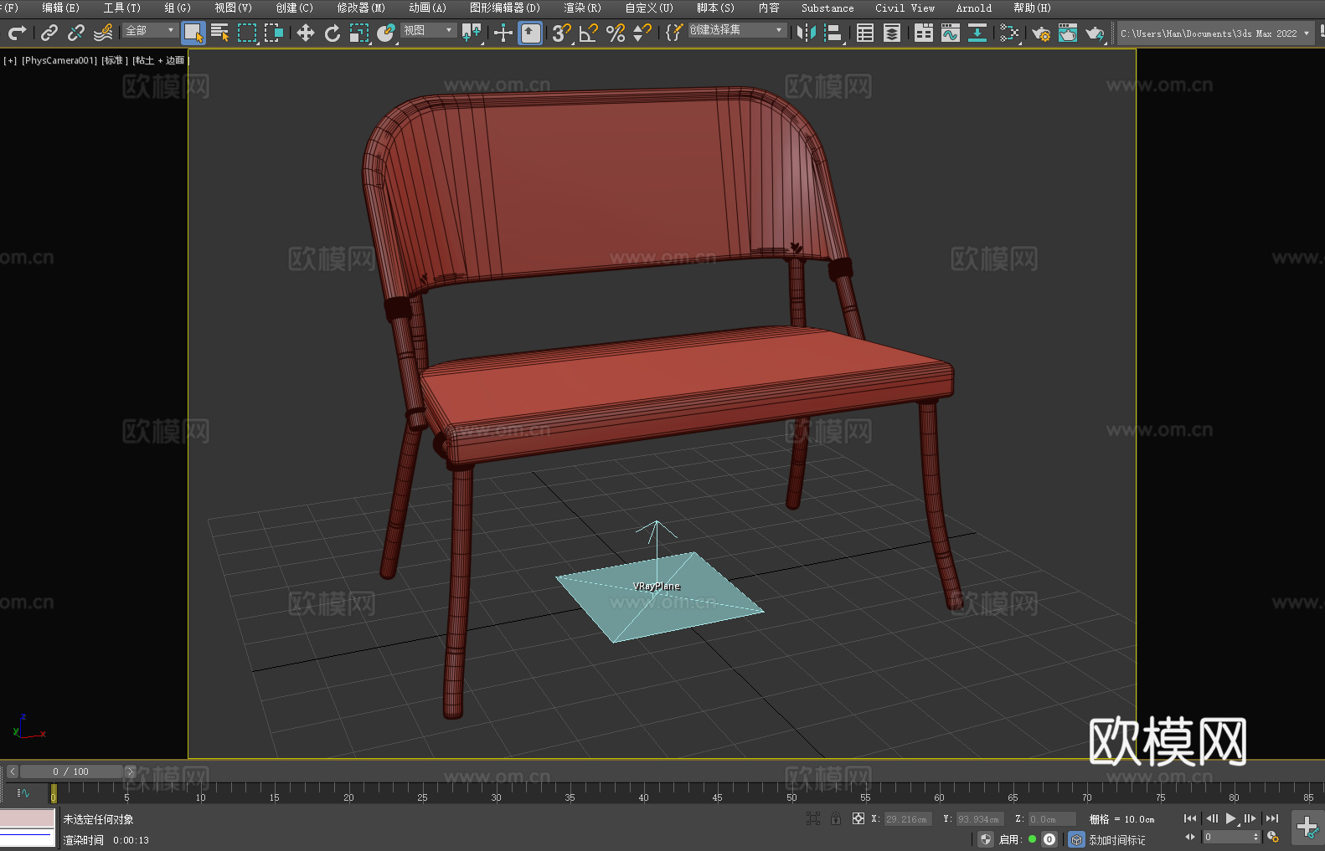Click the pink color swatch at bottom left

(27, 818)
